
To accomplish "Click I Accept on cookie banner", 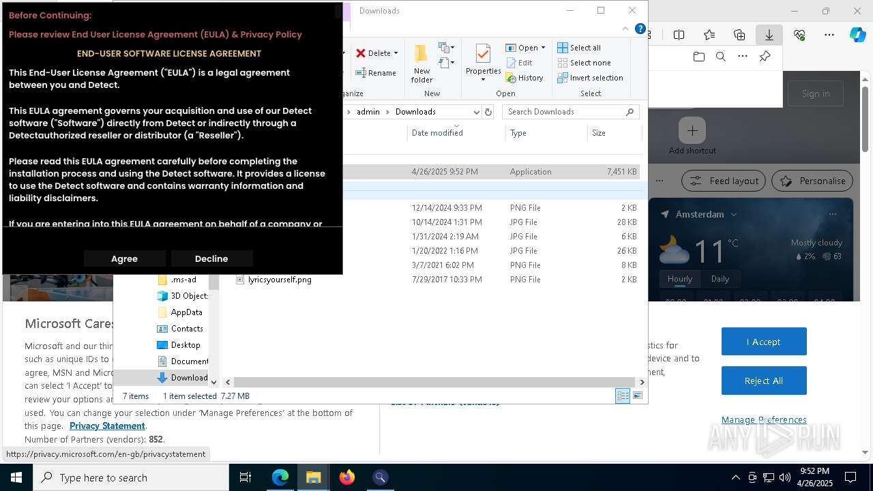I will (764, 342).
